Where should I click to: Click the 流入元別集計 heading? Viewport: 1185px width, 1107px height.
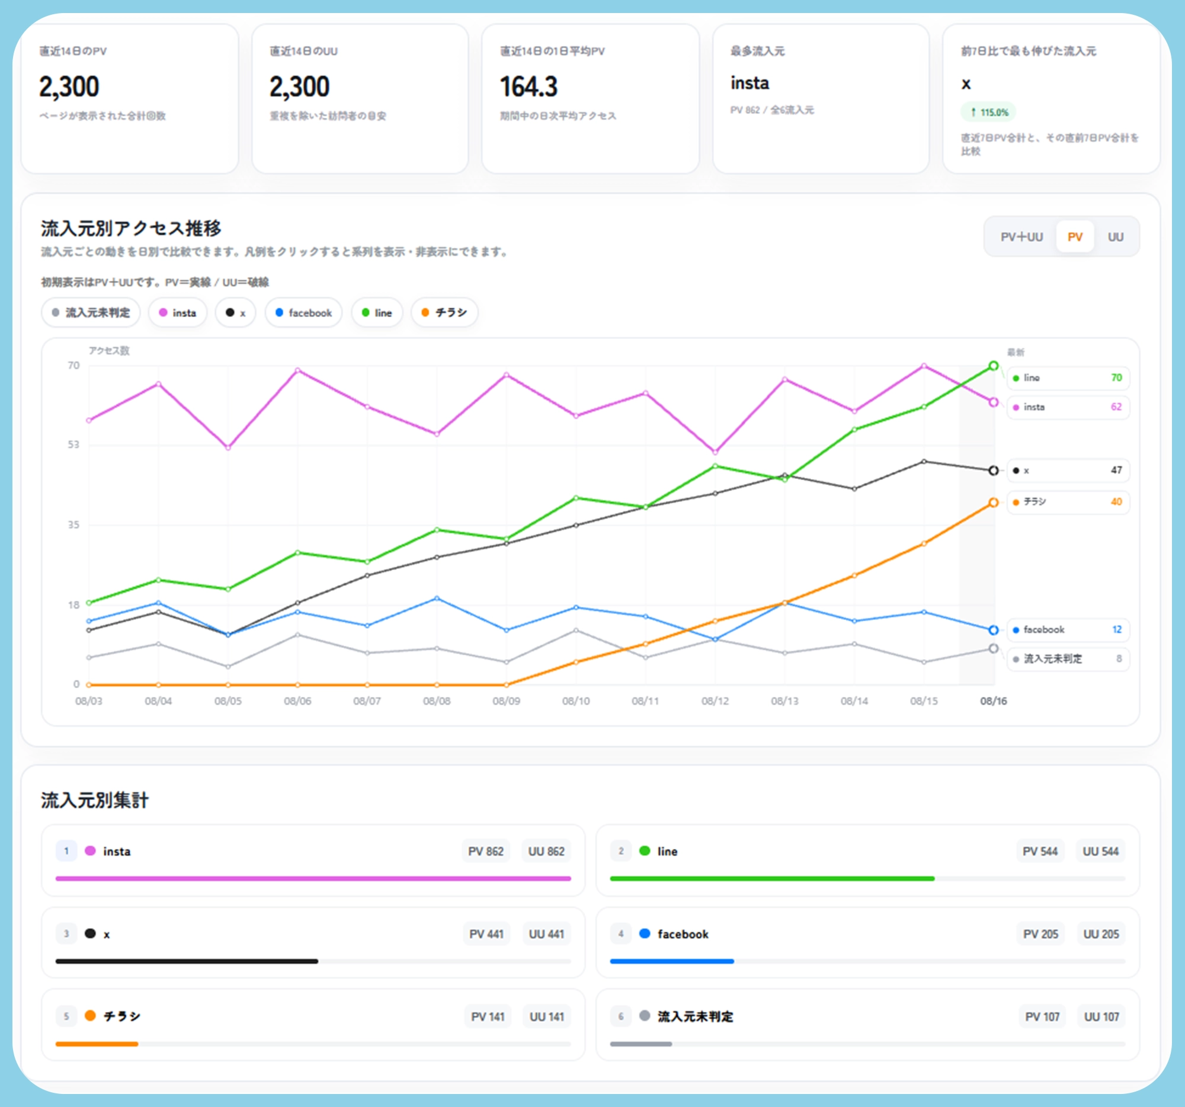coord(94,800)
